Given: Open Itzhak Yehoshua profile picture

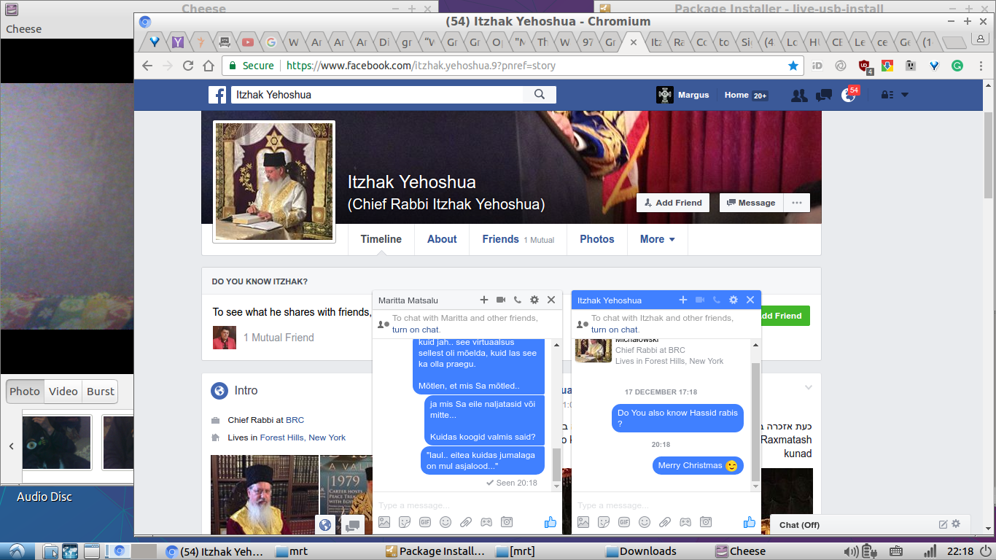Looking at the screenshot, I should point(274,182).
